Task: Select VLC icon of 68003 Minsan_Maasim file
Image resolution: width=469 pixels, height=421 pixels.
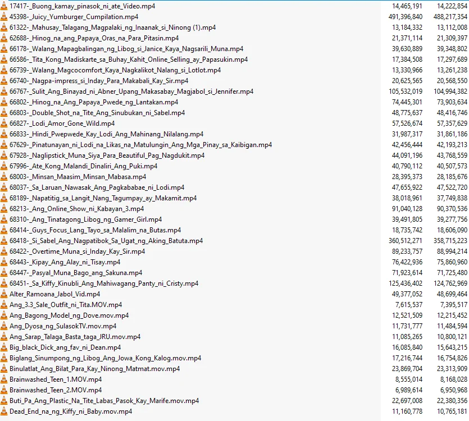Action: point(3,176)
